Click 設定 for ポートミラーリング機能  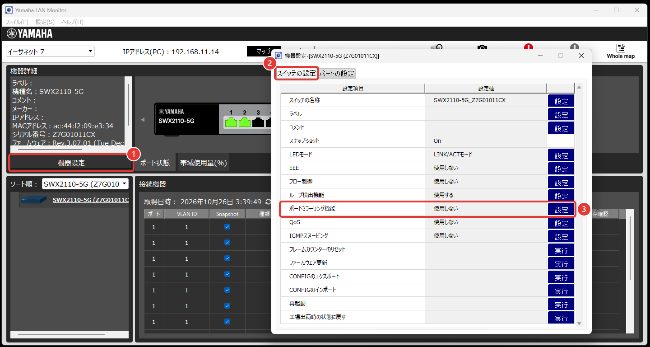pyautogui.click(x=561, y=209)
